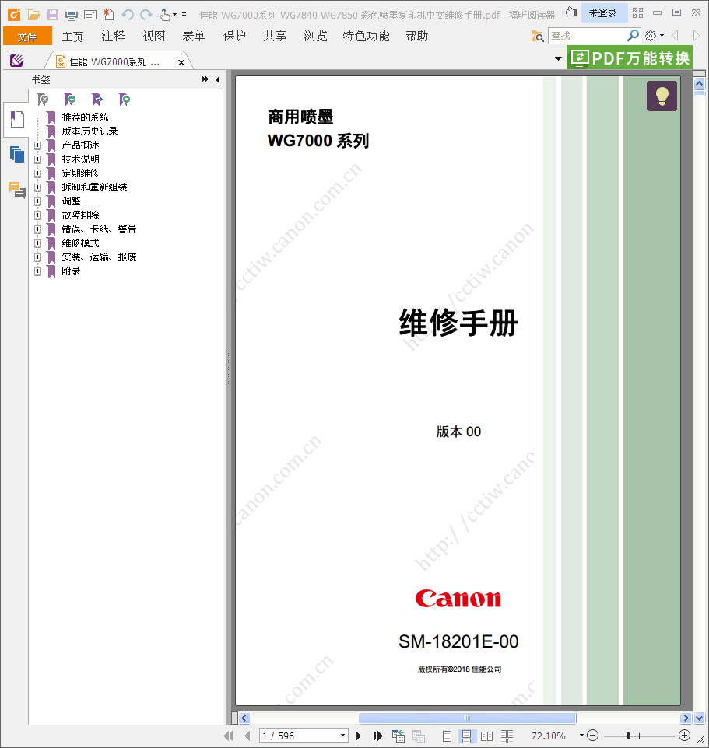
Task: Open the 附录 bookmark
Action: coord(71,271)
